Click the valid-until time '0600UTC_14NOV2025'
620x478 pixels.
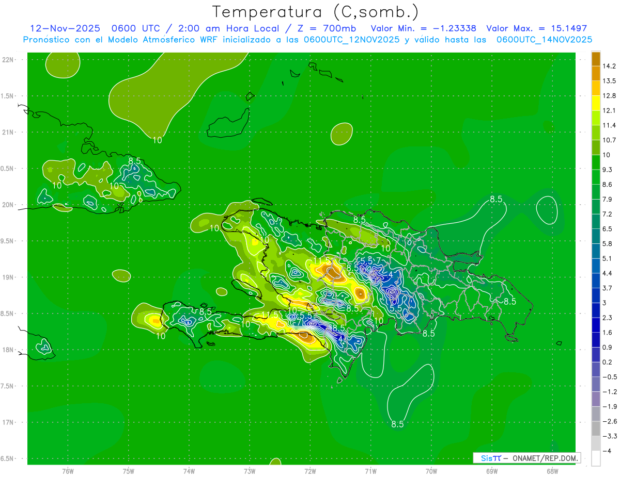pos(544,40)
